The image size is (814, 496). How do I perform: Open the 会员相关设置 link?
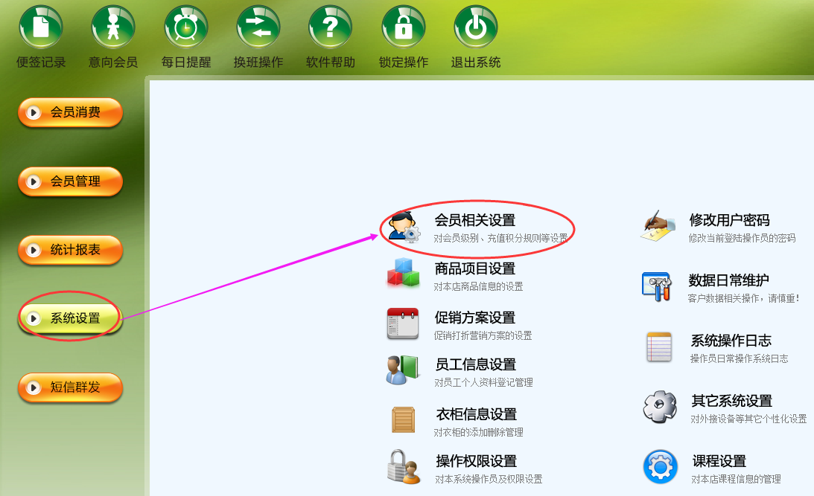tap(475, 220)
